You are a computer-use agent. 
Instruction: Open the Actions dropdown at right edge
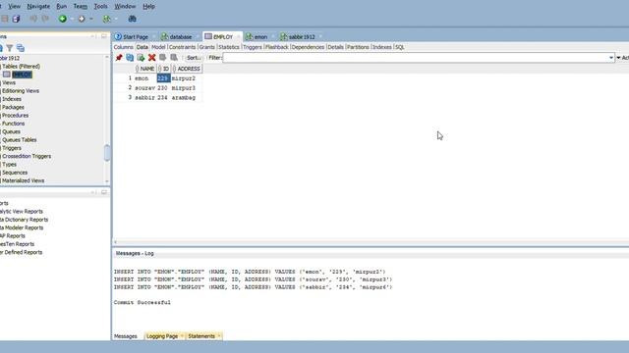(x=622, y=58)
